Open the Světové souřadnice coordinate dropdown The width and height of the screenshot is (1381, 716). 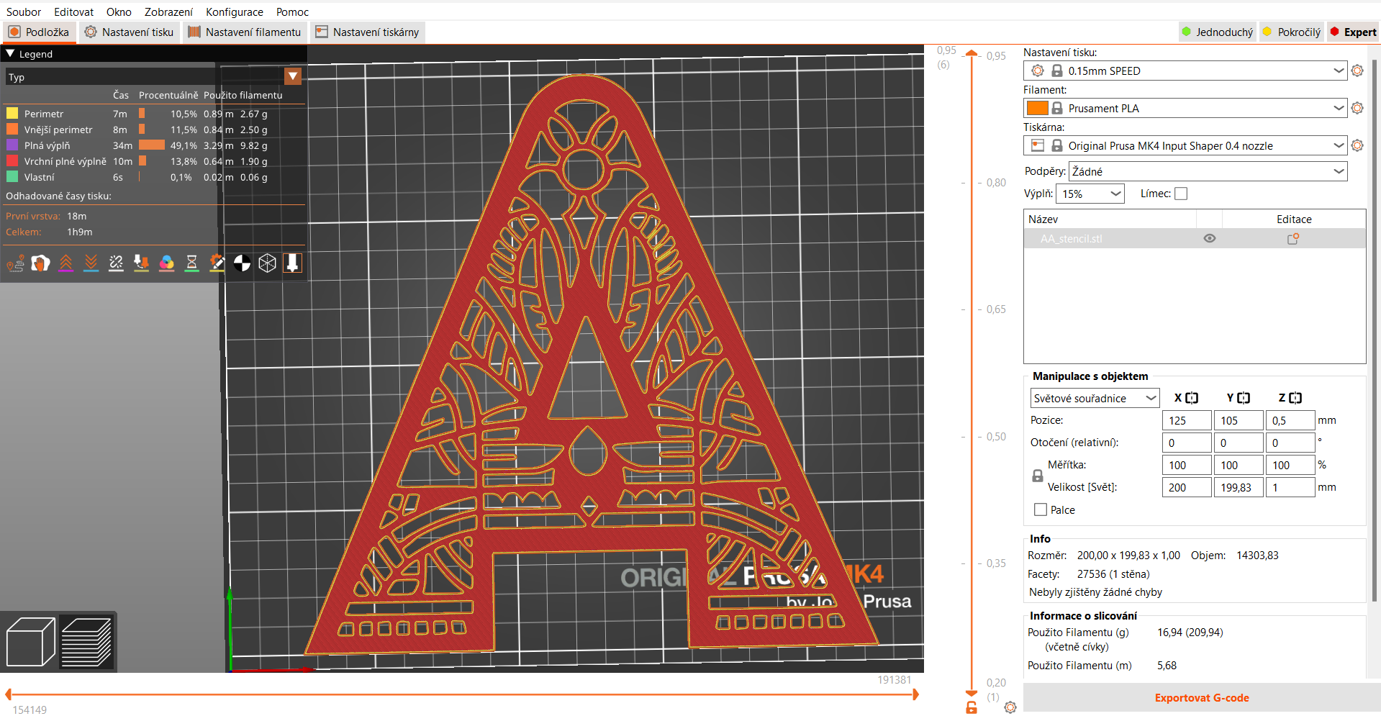click(1094, 398)
